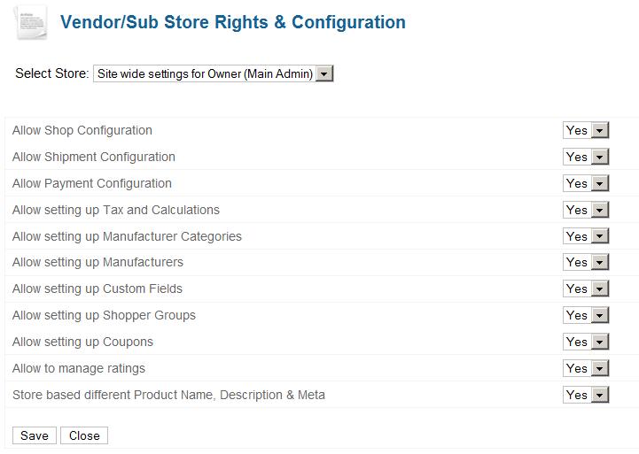
Task: Click the Allow Shop Configuration label
Action: pyautogui.click(x=82, y=131)
